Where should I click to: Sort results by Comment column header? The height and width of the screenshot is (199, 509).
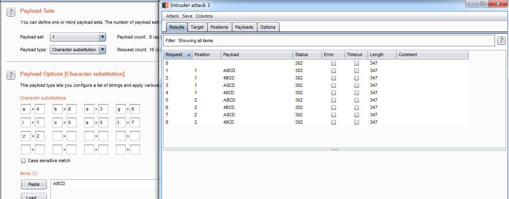click(433, 55)
